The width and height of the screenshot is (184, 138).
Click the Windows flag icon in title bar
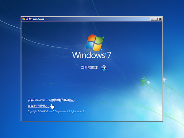(x=24, y=19)
